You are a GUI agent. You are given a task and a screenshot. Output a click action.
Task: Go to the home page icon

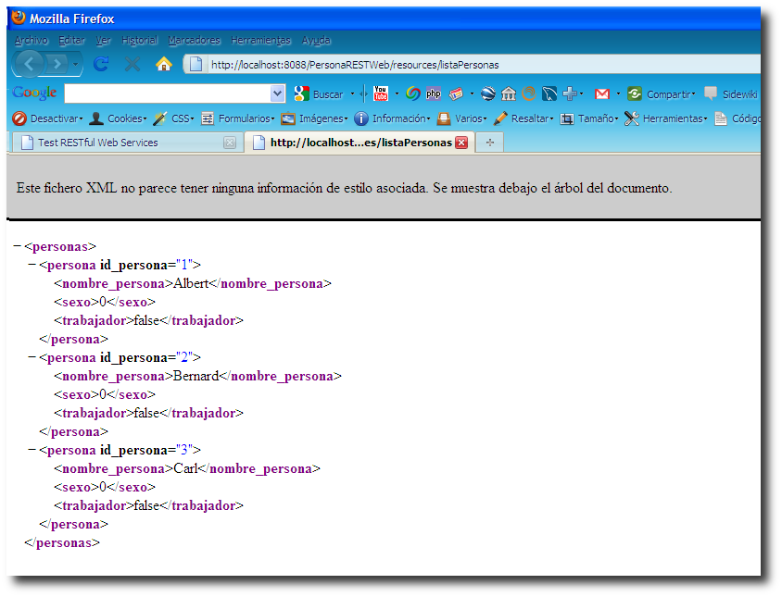164,64
